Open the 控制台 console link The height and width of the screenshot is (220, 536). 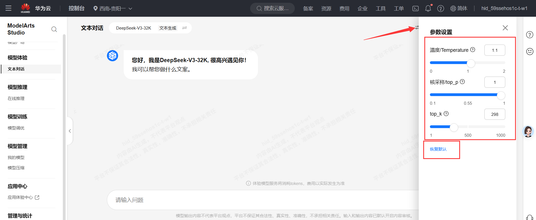pos(76,8)
